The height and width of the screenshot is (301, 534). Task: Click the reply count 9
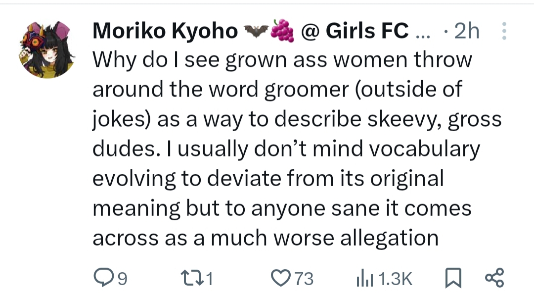[122, 279]
